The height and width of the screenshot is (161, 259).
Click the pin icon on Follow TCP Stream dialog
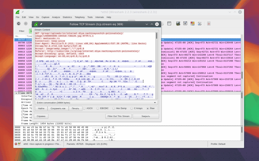pyautogui.click(x=41, y=24)
